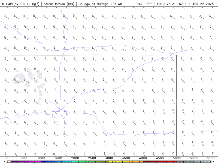Screen dimensions: 218x163
Task: Click the 2500 label on the color scale
Action: pos(92,158)
